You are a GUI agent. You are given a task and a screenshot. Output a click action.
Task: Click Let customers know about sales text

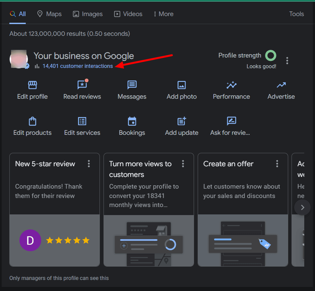(x=242, y=191)
